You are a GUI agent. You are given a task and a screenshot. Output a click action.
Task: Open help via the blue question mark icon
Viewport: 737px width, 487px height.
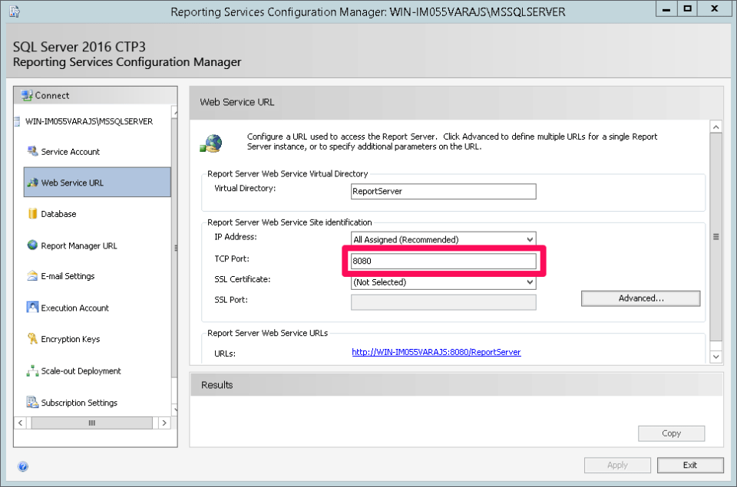[x=22, y=466]
